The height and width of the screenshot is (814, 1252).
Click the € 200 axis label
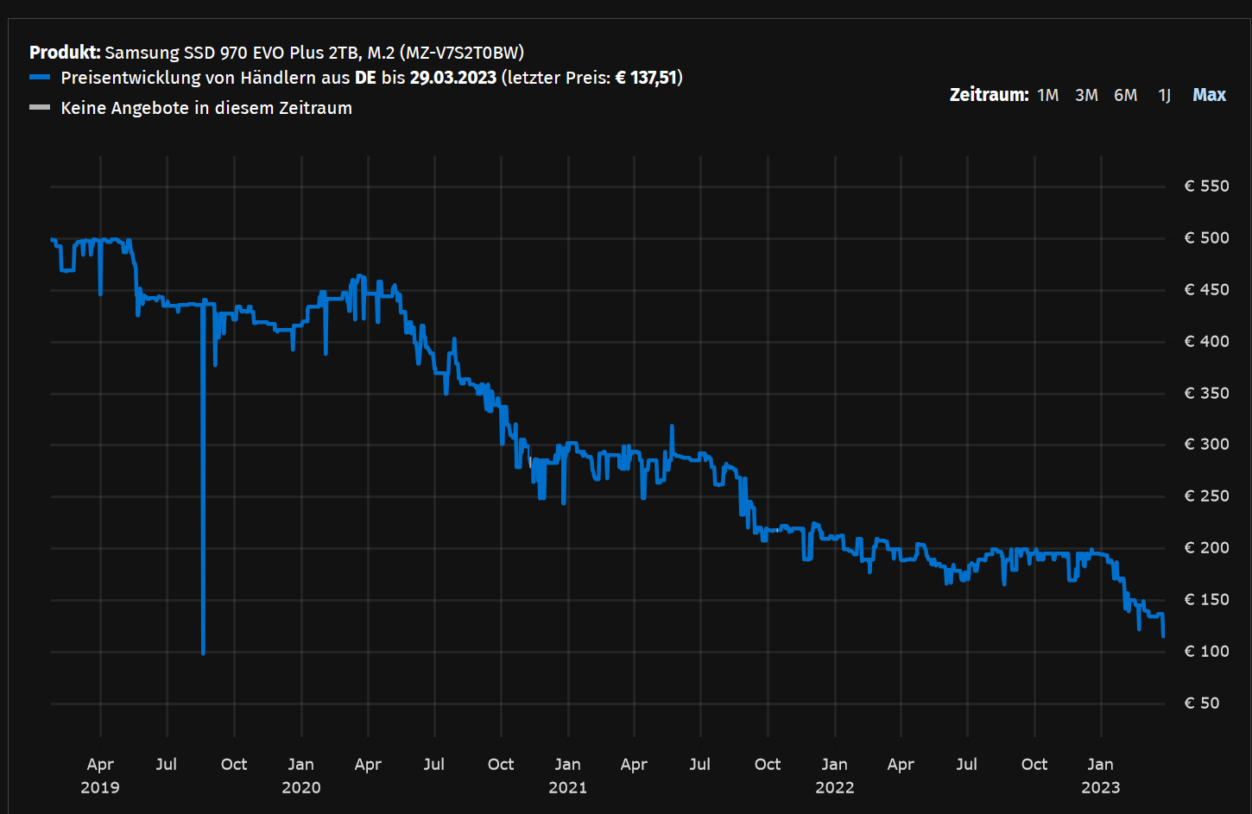click(1206, 548)
